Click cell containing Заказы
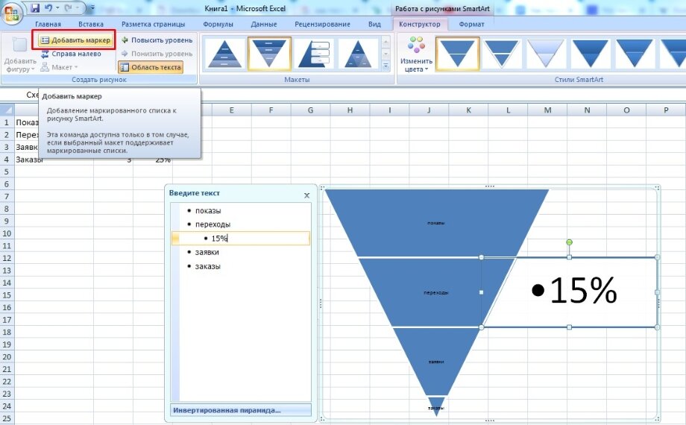 pyautogui.click(x=54, y=160)
